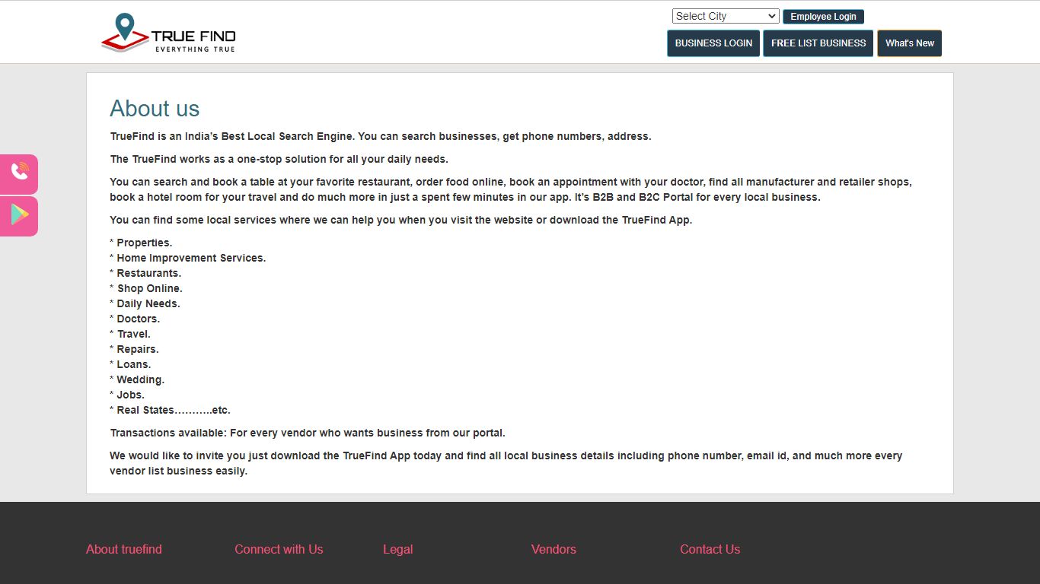
Task: Click the "Transactions available" sentence
Action: 308,433
